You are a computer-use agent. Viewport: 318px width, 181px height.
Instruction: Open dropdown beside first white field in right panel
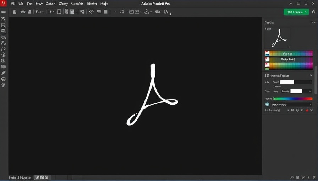pos(310,82)
